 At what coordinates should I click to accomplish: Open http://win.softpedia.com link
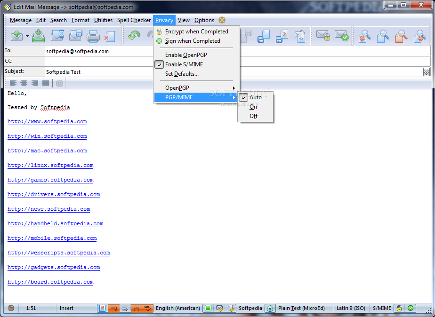tap(47, 136)
